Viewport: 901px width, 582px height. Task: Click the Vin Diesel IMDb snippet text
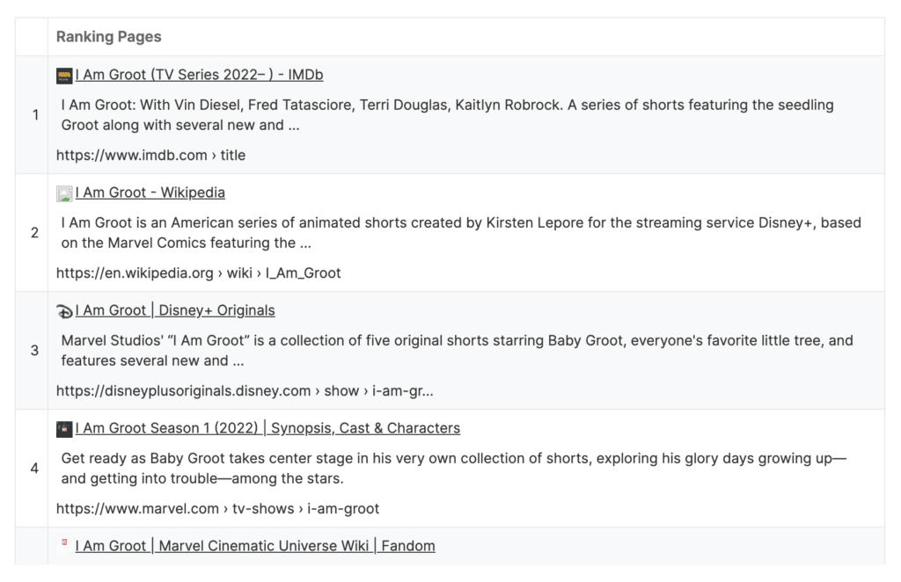447,115
